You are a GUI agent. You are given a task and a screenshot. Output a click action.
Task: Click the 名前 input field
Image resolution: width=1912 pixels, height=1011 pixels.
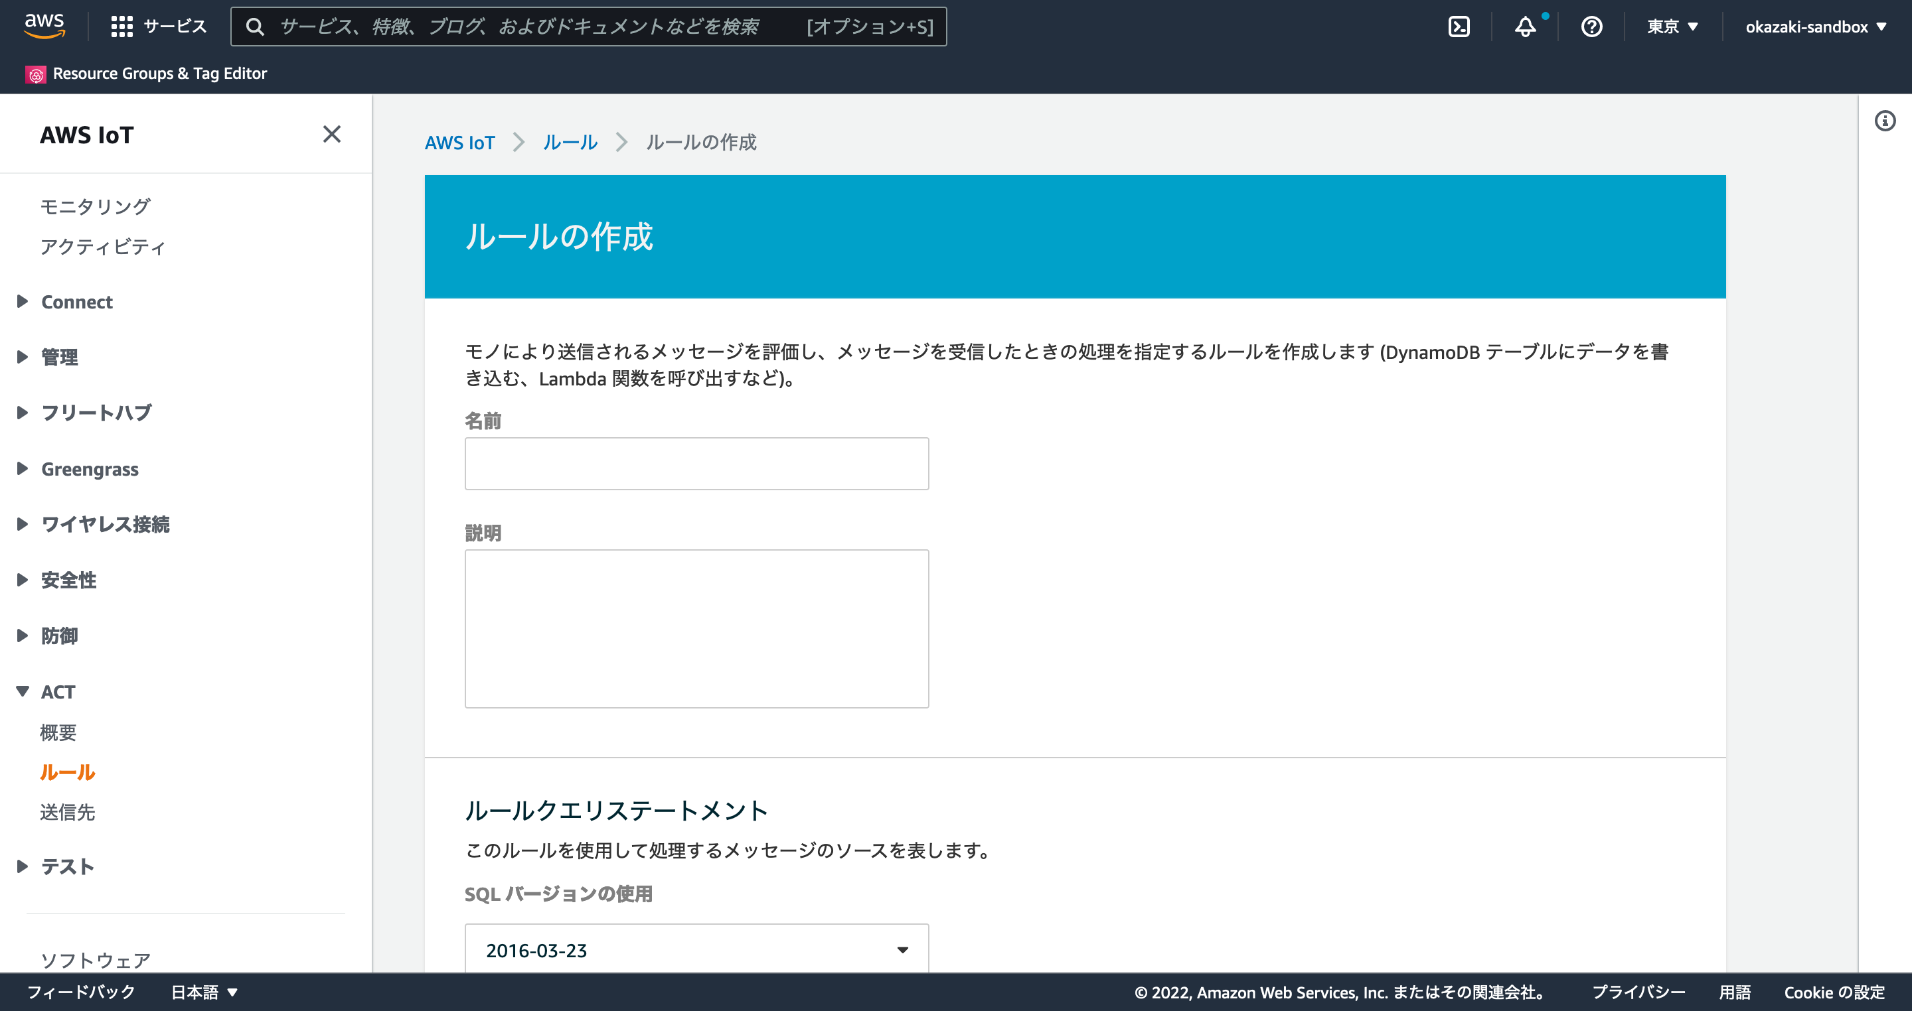click(696, 464)
